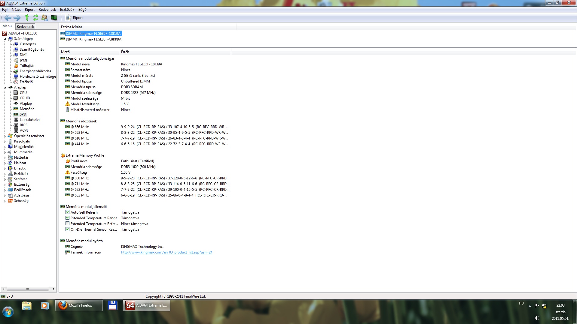Open the taskbar file explorer icon
The height and width of the screenshot is (324, 577).
[27, 305]
